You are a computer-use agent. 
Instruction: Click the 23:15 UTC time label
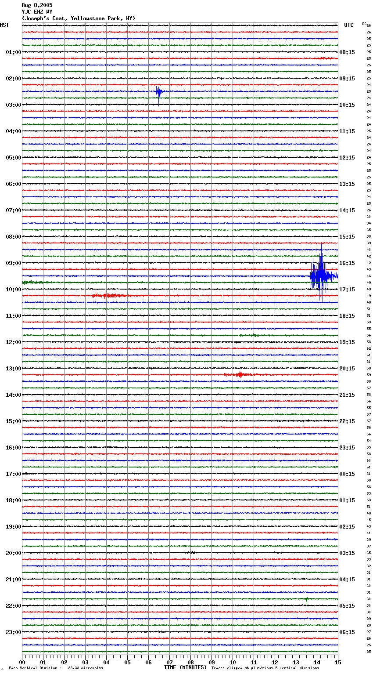pyautogui.click(x=347, y=448)
